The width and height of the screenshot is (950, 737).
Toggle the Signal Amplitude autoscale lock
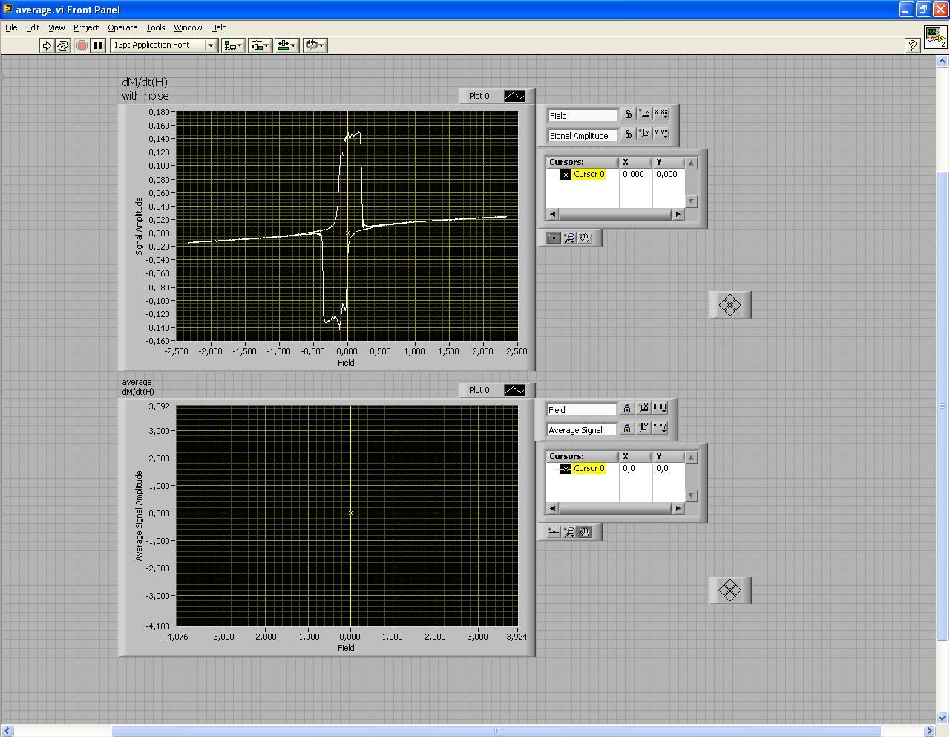628,134
